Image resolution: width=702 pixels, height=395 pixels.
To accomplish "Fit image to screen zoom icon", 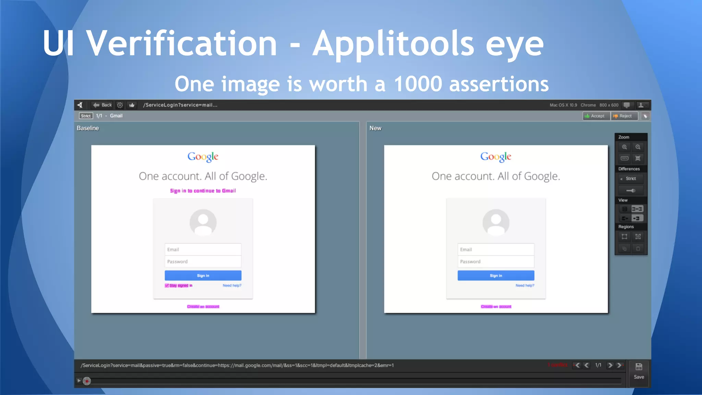I will tap(638, 158).
